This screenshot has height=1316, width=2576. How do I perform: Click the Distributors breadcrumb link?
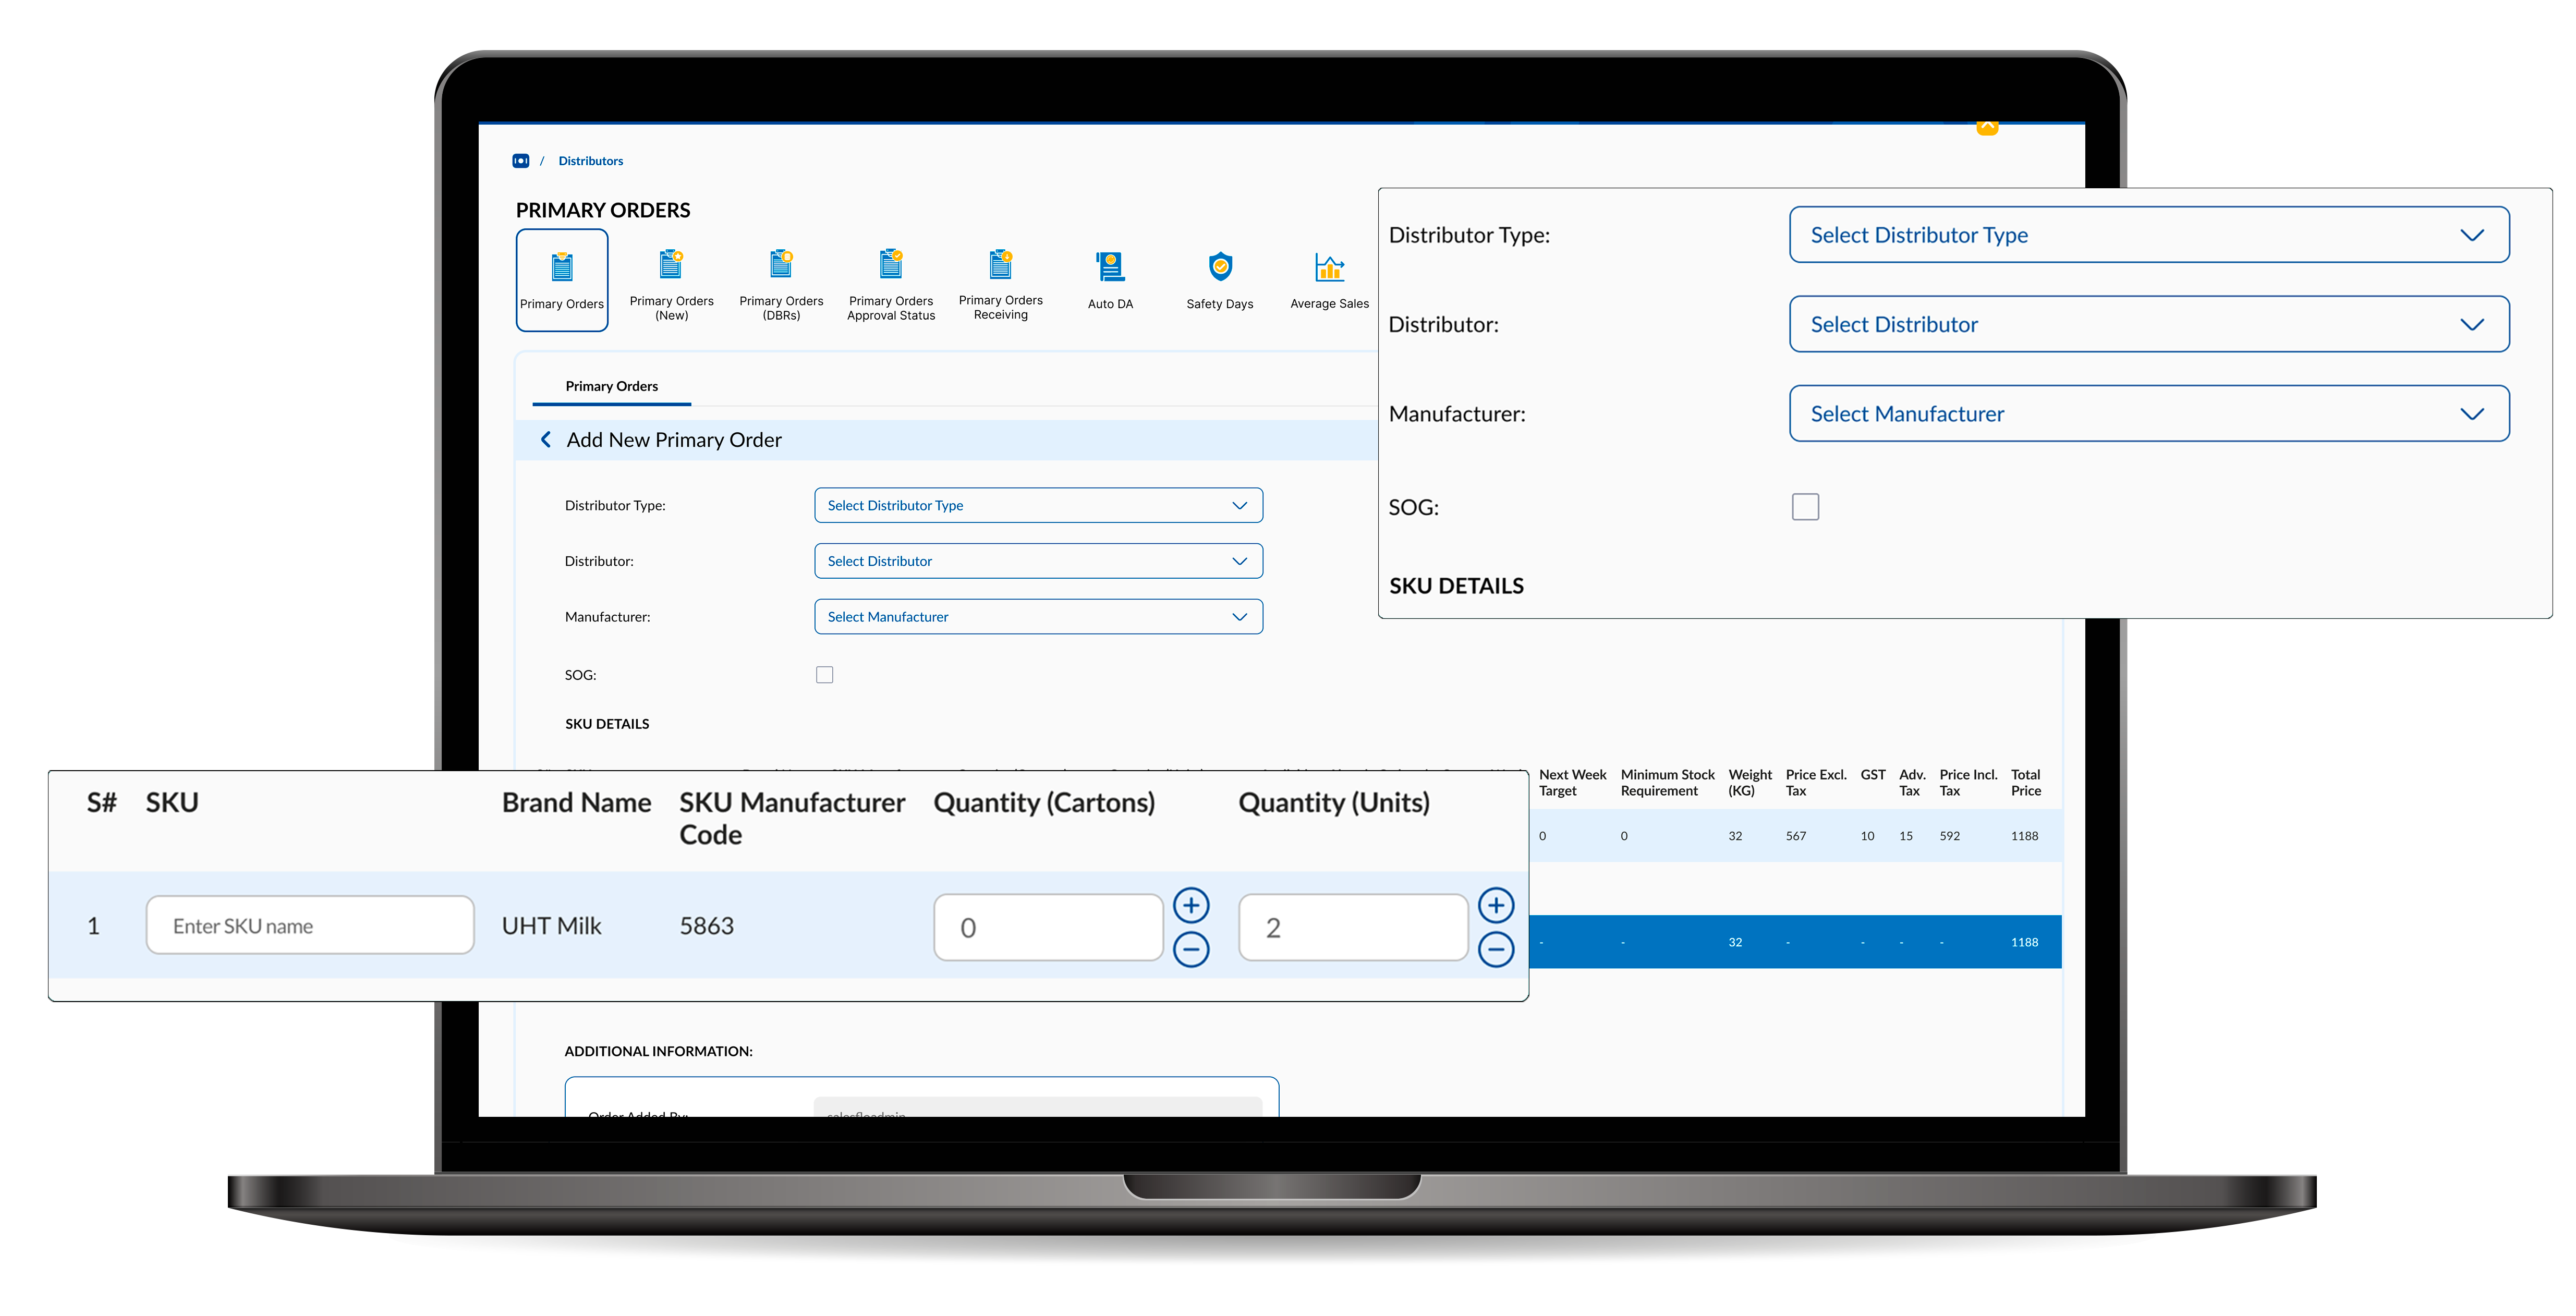click(x=590, y=161)
